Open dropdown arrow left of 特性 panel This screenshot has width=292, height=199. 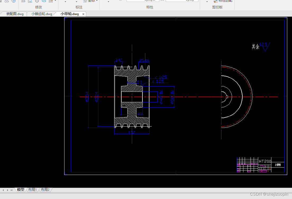click(108, 2)
